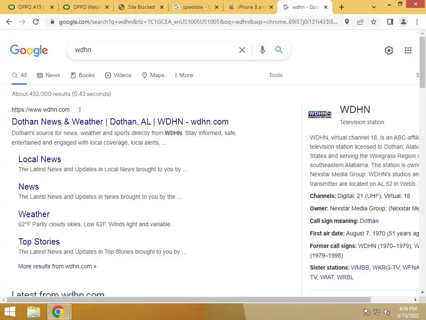Viewport: 426px width, 320px height.
Task: Open the News sitelink under wdhn.com
Action: point(29,187)
